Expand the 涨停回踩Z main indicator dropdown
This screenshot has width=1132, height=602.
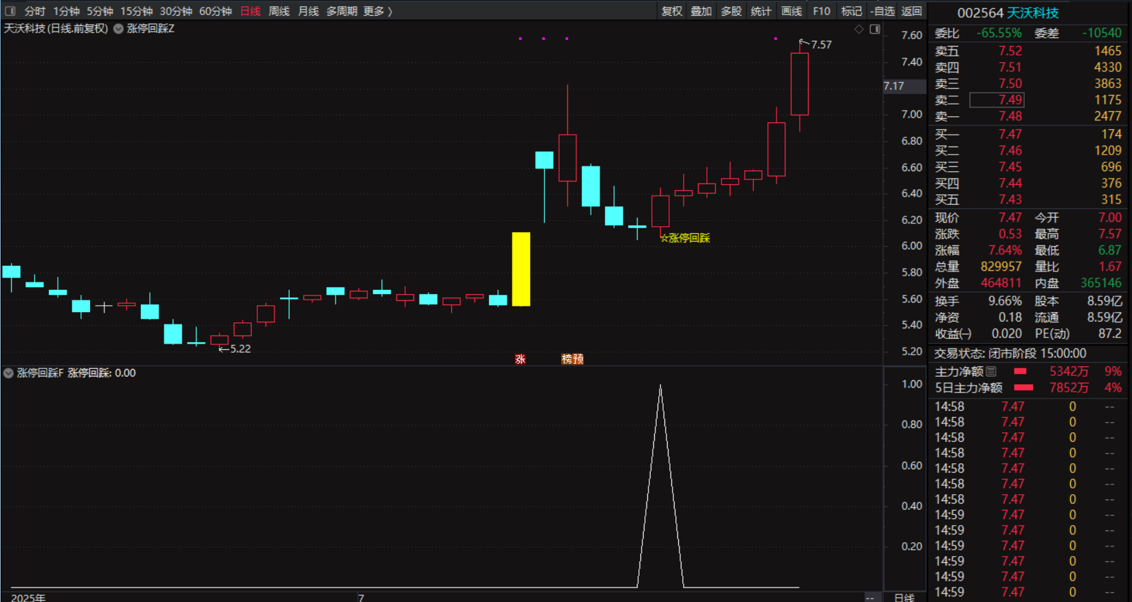coord(119,29)
